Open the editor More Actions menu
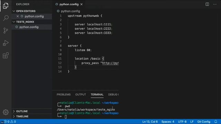The image size is (221, 124). [x=215, y=4]
